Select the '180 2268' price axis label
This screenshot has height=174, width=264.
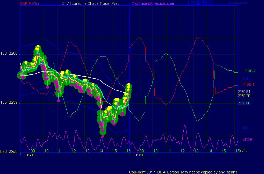point(9,53)
